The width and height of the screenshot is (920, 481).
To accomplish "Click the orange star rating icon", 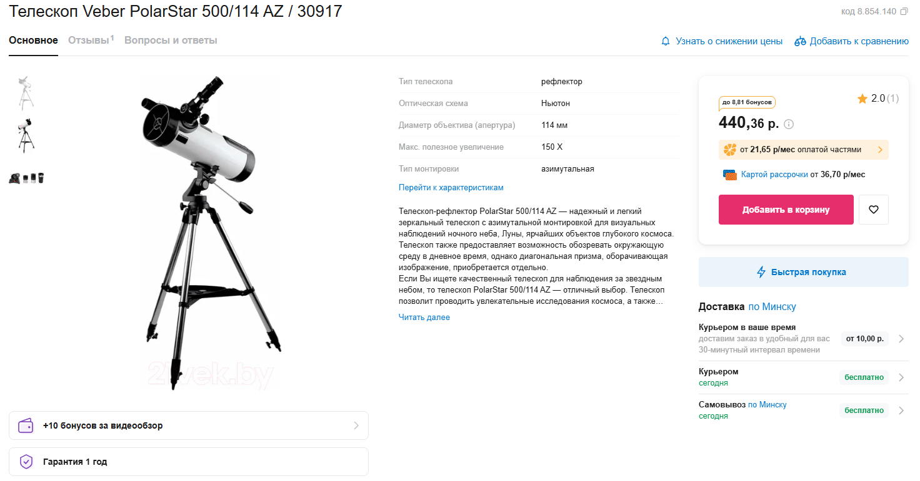I will pyautogui.click(x=862, y=99).
